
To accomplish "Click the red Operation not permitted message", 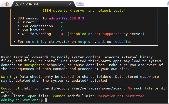I will (x=120, y=96).
